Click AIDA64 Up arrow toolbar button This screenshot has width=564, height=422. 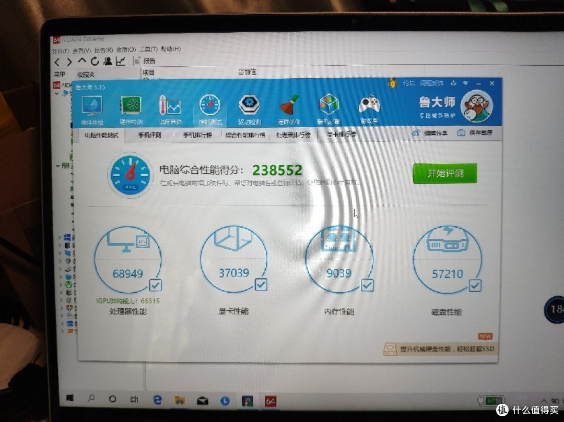coord(82,61)
